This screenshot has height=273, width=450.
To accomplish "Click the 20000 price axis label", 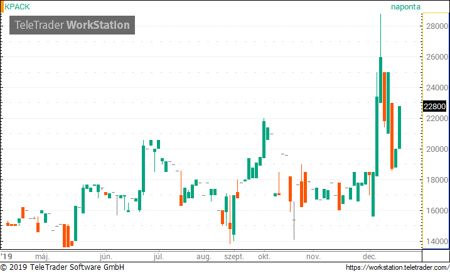I will tap(437, 149).
